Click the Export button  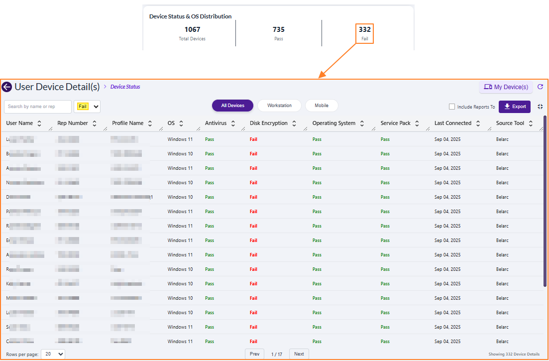(x=515, y=107)
